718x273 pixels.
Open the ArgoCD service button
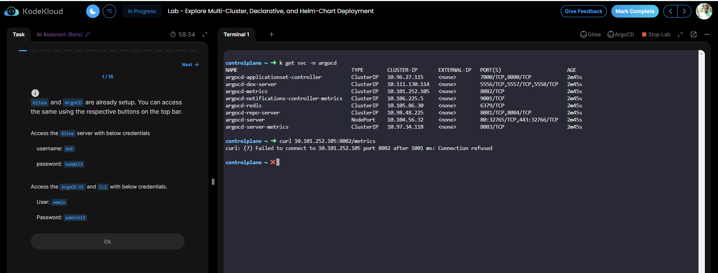tap(621, 34)
